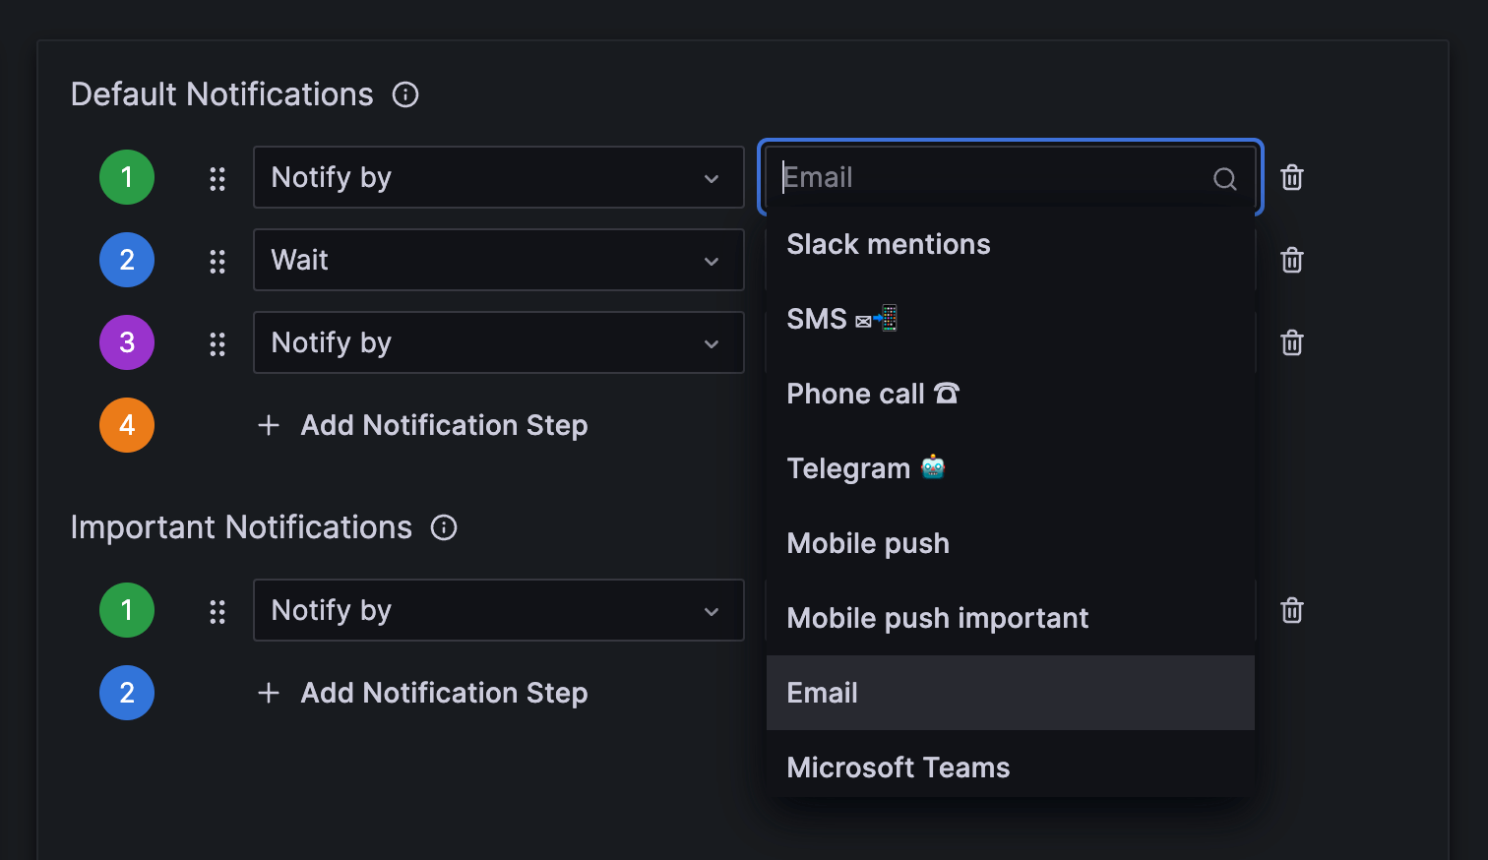Click the drag handle next to Wait
This screenshot has width=1488, height=860.
217,260
